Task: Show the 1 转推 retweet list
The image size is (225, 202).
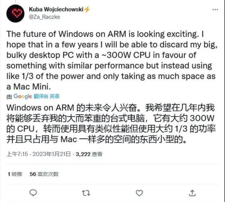Action: click(15, 174)
